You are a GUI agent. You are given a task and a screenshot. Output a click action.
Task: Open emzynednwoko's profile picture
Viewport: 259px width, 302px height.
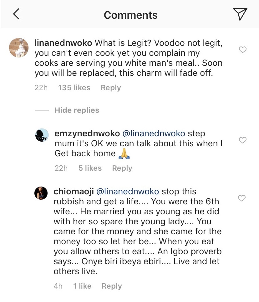(41, 136)
